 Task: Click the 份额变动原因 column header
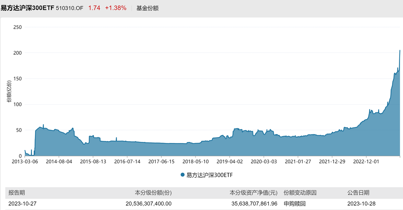point(300,193)
